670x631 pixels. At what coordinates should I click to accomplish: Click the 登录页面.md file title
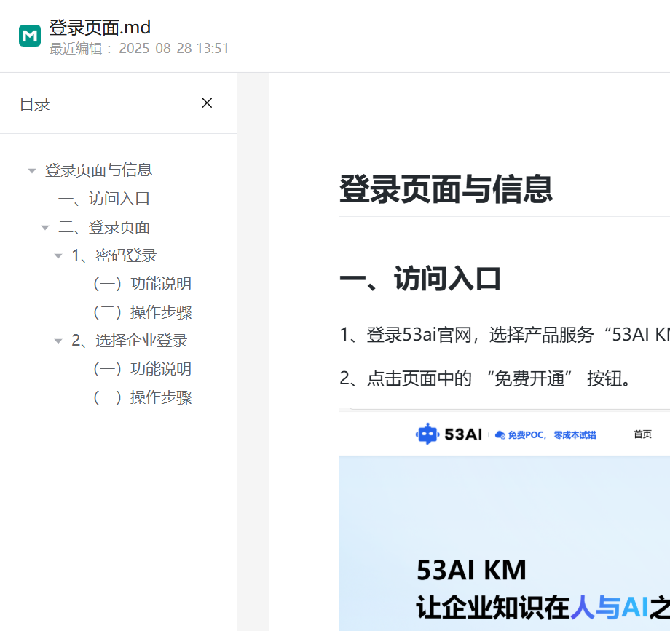(100, 28)
